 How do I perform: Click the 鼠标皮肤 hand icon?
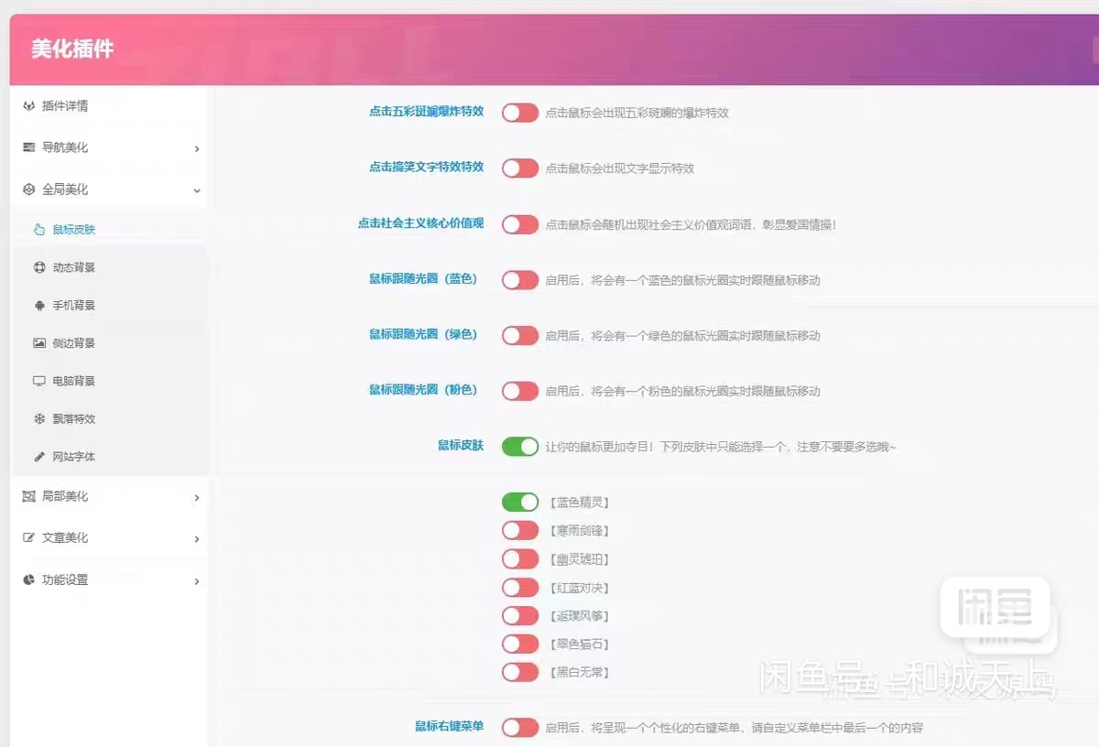(38, 230)
